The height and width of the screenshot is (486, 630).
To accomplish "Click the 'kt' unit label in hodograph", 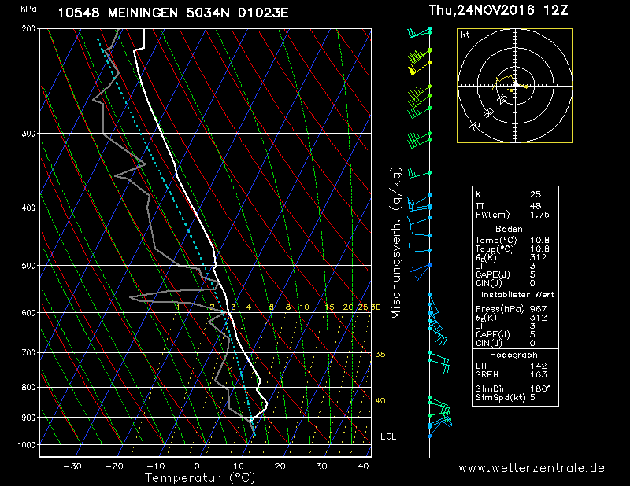I will coord(465,35).
